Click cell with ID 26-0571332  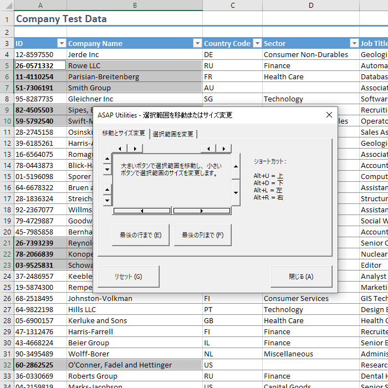tap(40, 65)
